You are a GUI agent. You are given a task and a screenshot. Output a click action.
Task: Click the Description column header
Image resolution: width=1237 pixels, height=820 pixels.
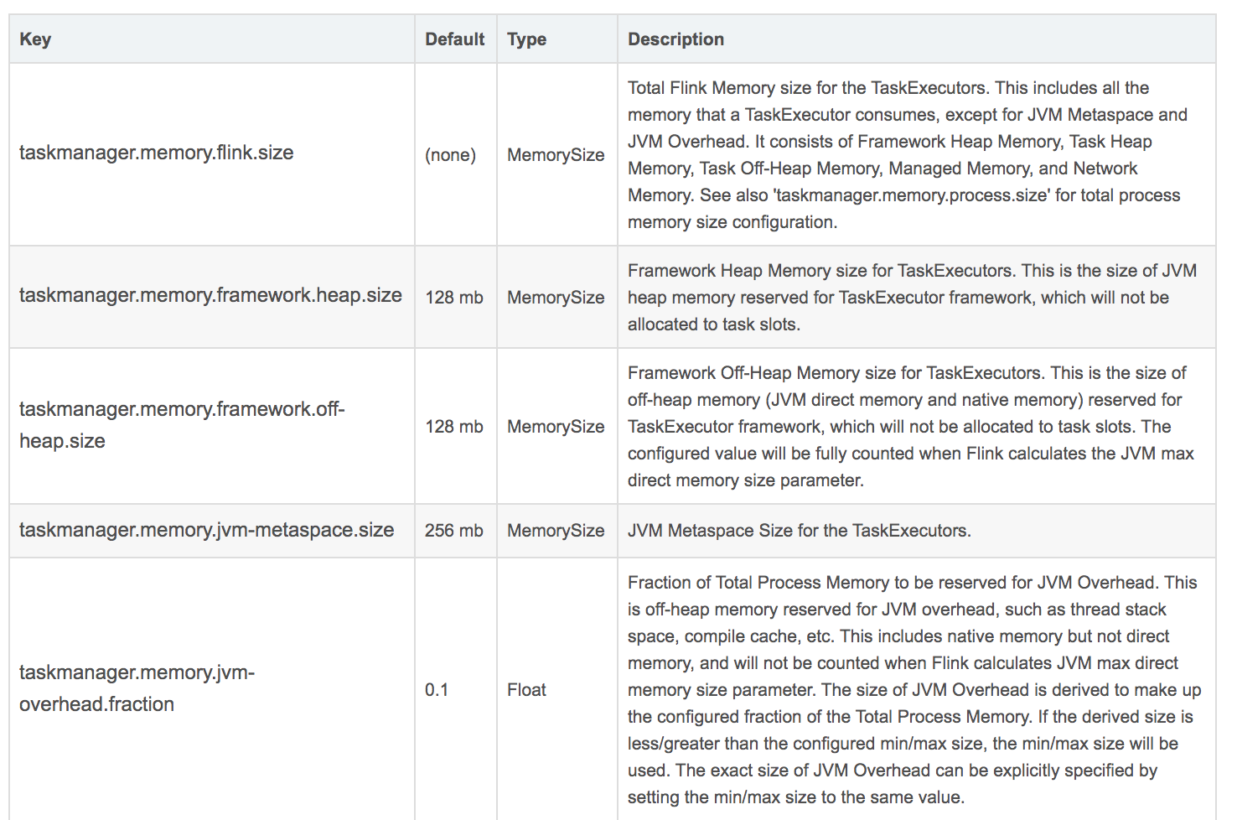pos(675,39)
